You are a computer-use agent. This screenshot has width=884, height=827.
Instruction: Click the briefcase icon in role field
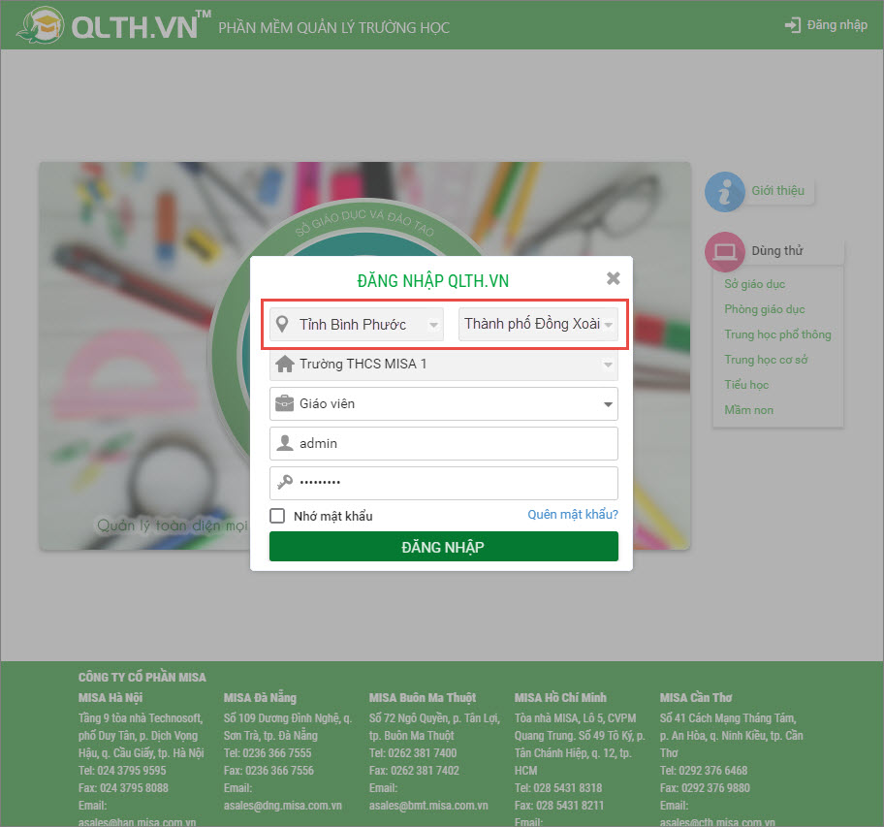coord(285,403)
